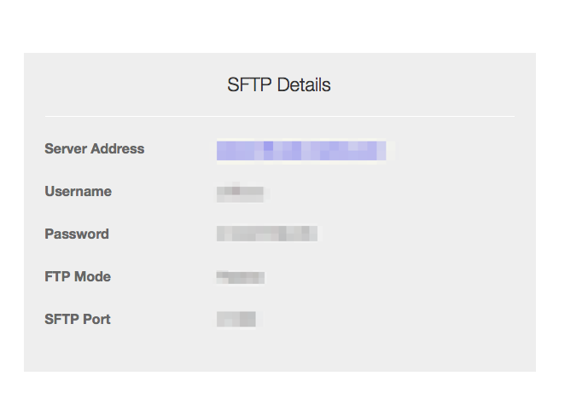Click the Username field label
The height and width of the screenshot is (405, 565).
coord(78,192)
